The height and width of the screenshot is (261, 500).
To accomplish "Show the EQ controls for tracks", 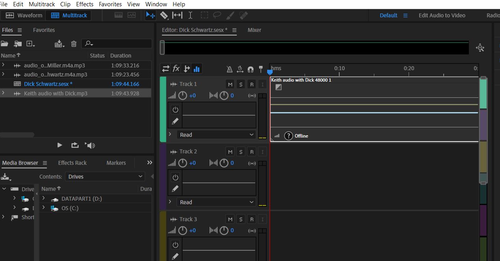I will pyautogui.click(x=197, y=68).
